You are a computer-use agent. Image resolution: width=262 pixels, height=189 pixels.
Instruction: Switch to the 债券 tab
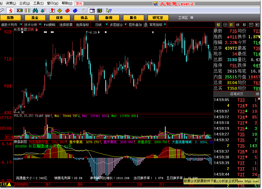point(60,18)
